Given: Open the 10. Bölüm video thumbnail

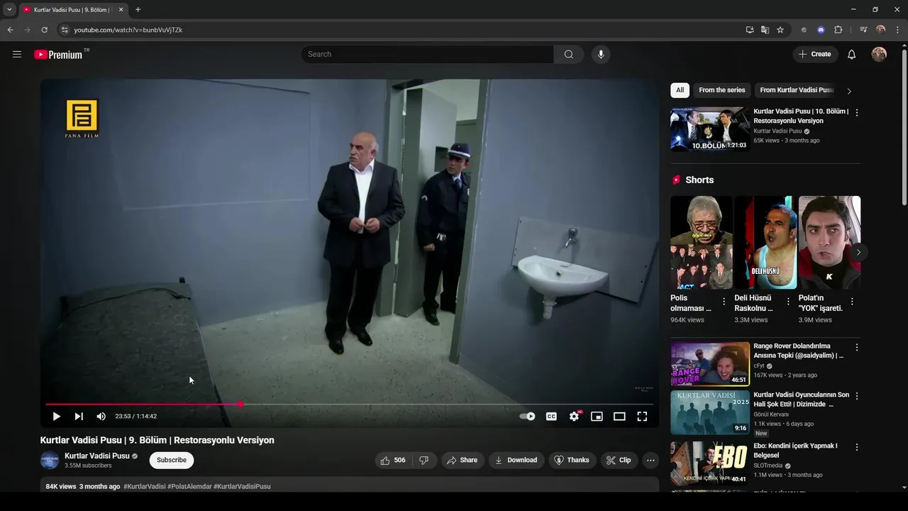Looking at the screenshot, I should tap(710, 129).
